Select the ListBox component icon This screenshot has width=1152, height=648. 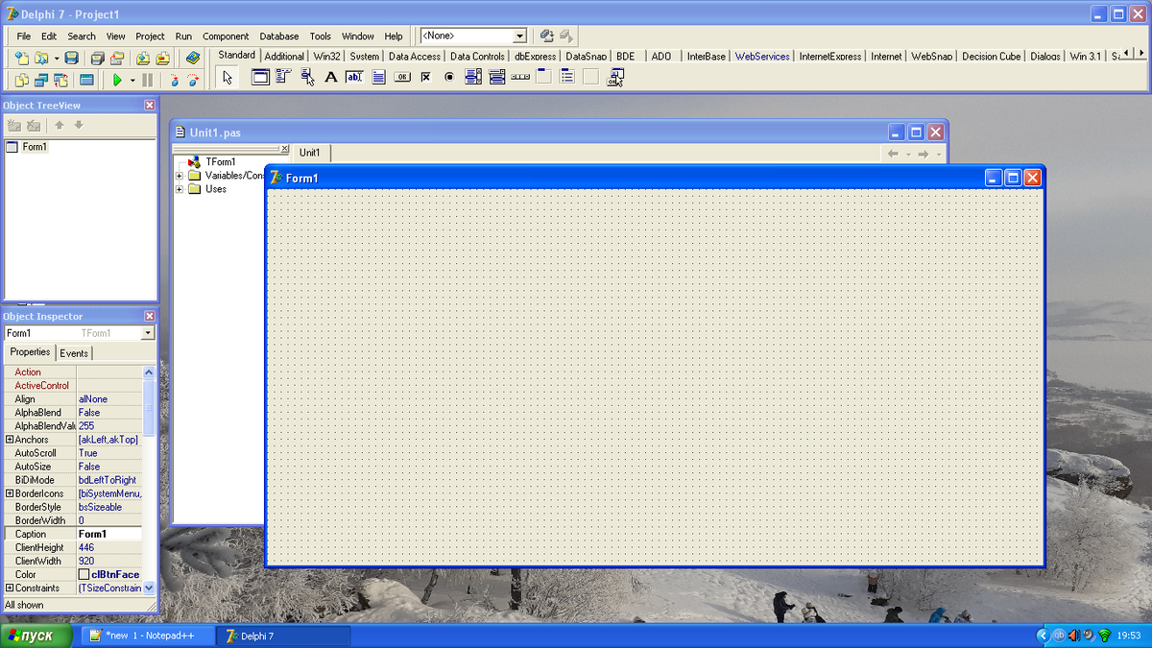coord(473,77)
